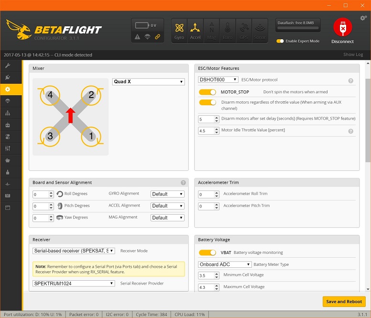The height and width of the screenshot is (318, 371).
Task: Click 'I2C error: 0' in status bar
Action: (x=117, y=315)
